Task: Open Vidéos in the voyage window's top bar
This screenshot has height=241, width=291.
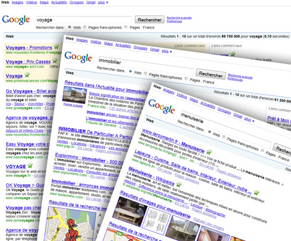Action: (31, 2)
